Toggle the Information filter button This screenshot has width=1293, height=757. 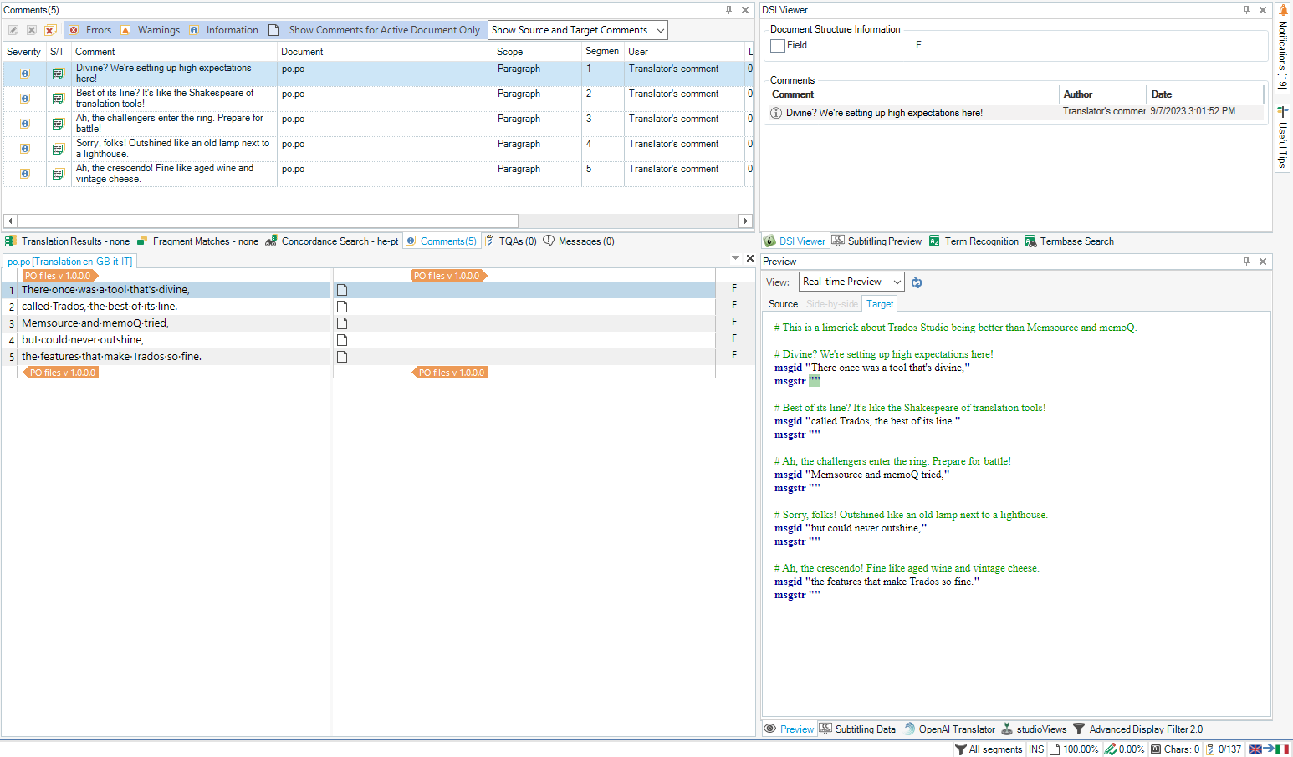[224, 30]
